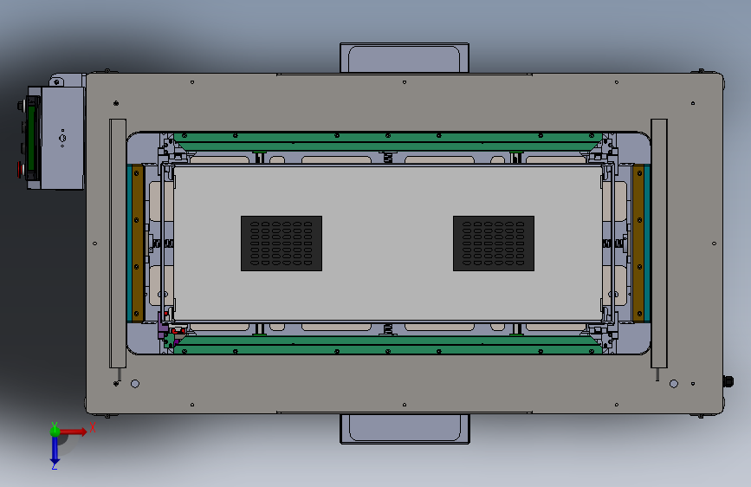The image size is (751, 487).
Task: Select the left black perforated vent panel
Action: tap(282, 243)
